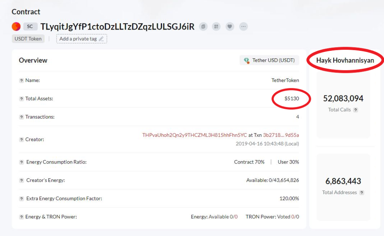Click the orange contract avatar icon
384x236 pixels.
pos(16,27)
